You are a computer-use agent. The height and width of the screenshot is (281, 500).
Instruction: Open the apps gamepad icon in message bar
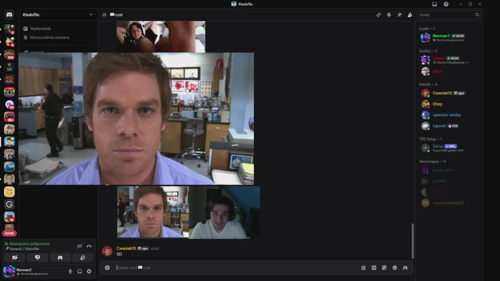[x=405, y=268]
